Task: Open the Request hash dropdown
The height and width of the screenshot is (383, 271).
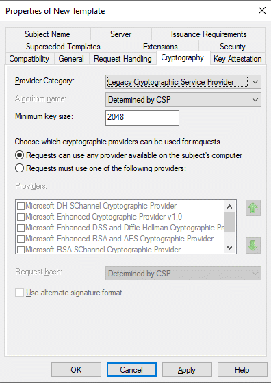Action: [x=183, y=273]
